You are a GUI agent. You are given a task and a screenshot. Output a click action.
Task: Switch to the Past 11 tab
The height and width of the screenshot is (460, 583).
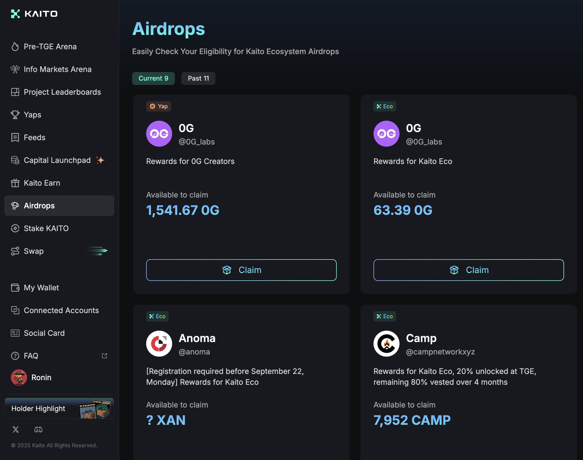pyautogui.click(x=198, y=78)
